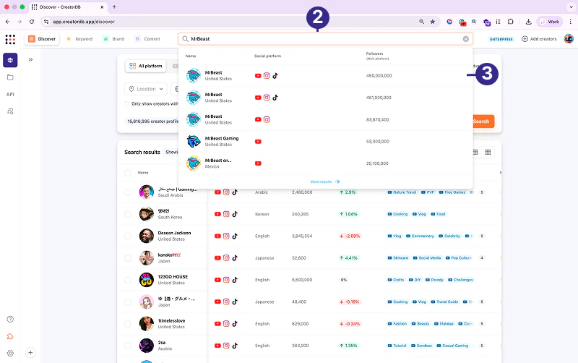Open the Brand tab
The width and height of the screenshot is (578, 363).
click(114, 39)
